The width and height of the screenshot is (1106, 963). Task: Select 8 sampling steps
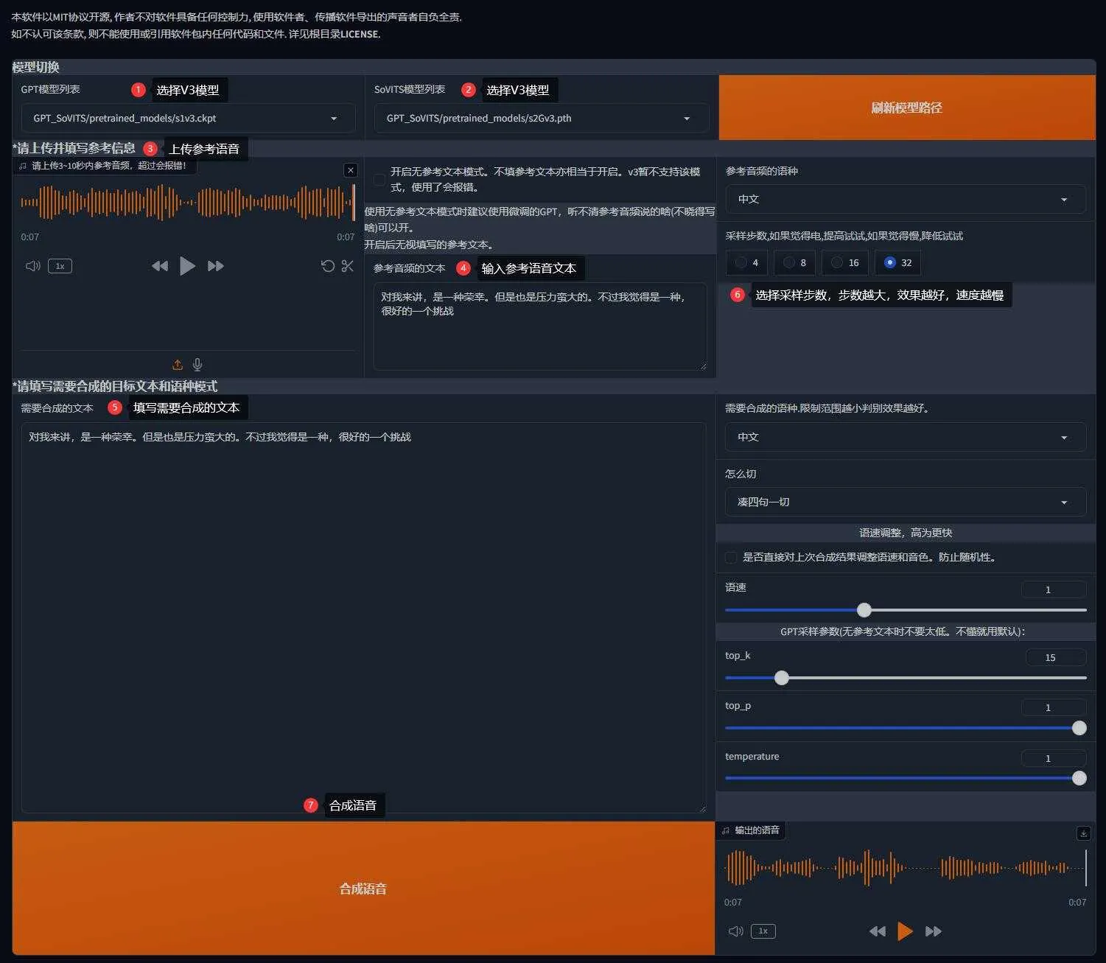[795, 262]
